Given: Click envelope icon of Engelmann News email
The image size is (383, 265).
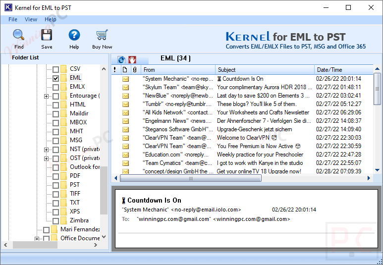Looking at the screenshot, I should [125, 121].
